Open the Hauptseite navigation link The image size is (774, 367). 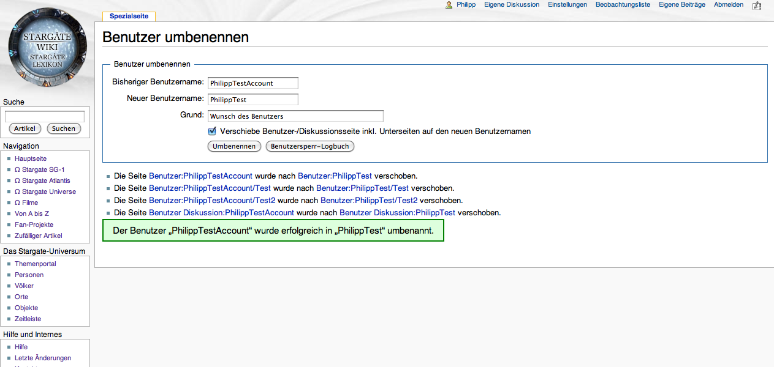[31, 158]
